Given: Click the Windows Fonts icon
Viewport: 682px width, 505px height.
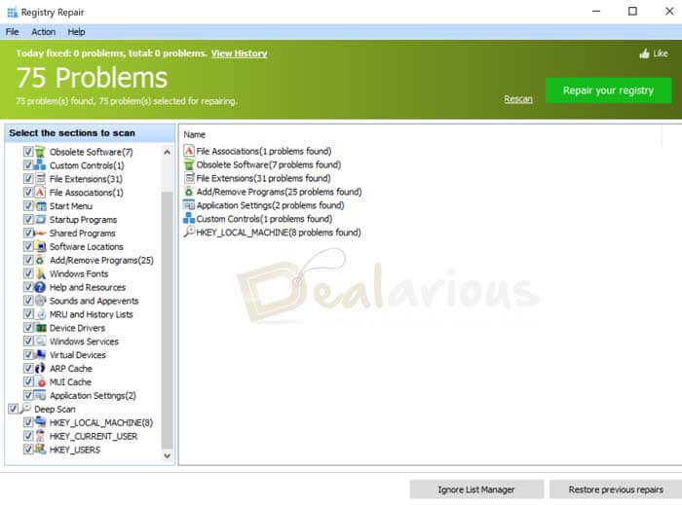Looking at the screenshot, I should 40,273.
